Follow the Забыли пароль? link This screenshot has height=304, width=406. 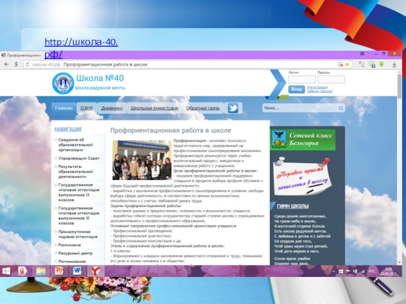tap(320, 91)
